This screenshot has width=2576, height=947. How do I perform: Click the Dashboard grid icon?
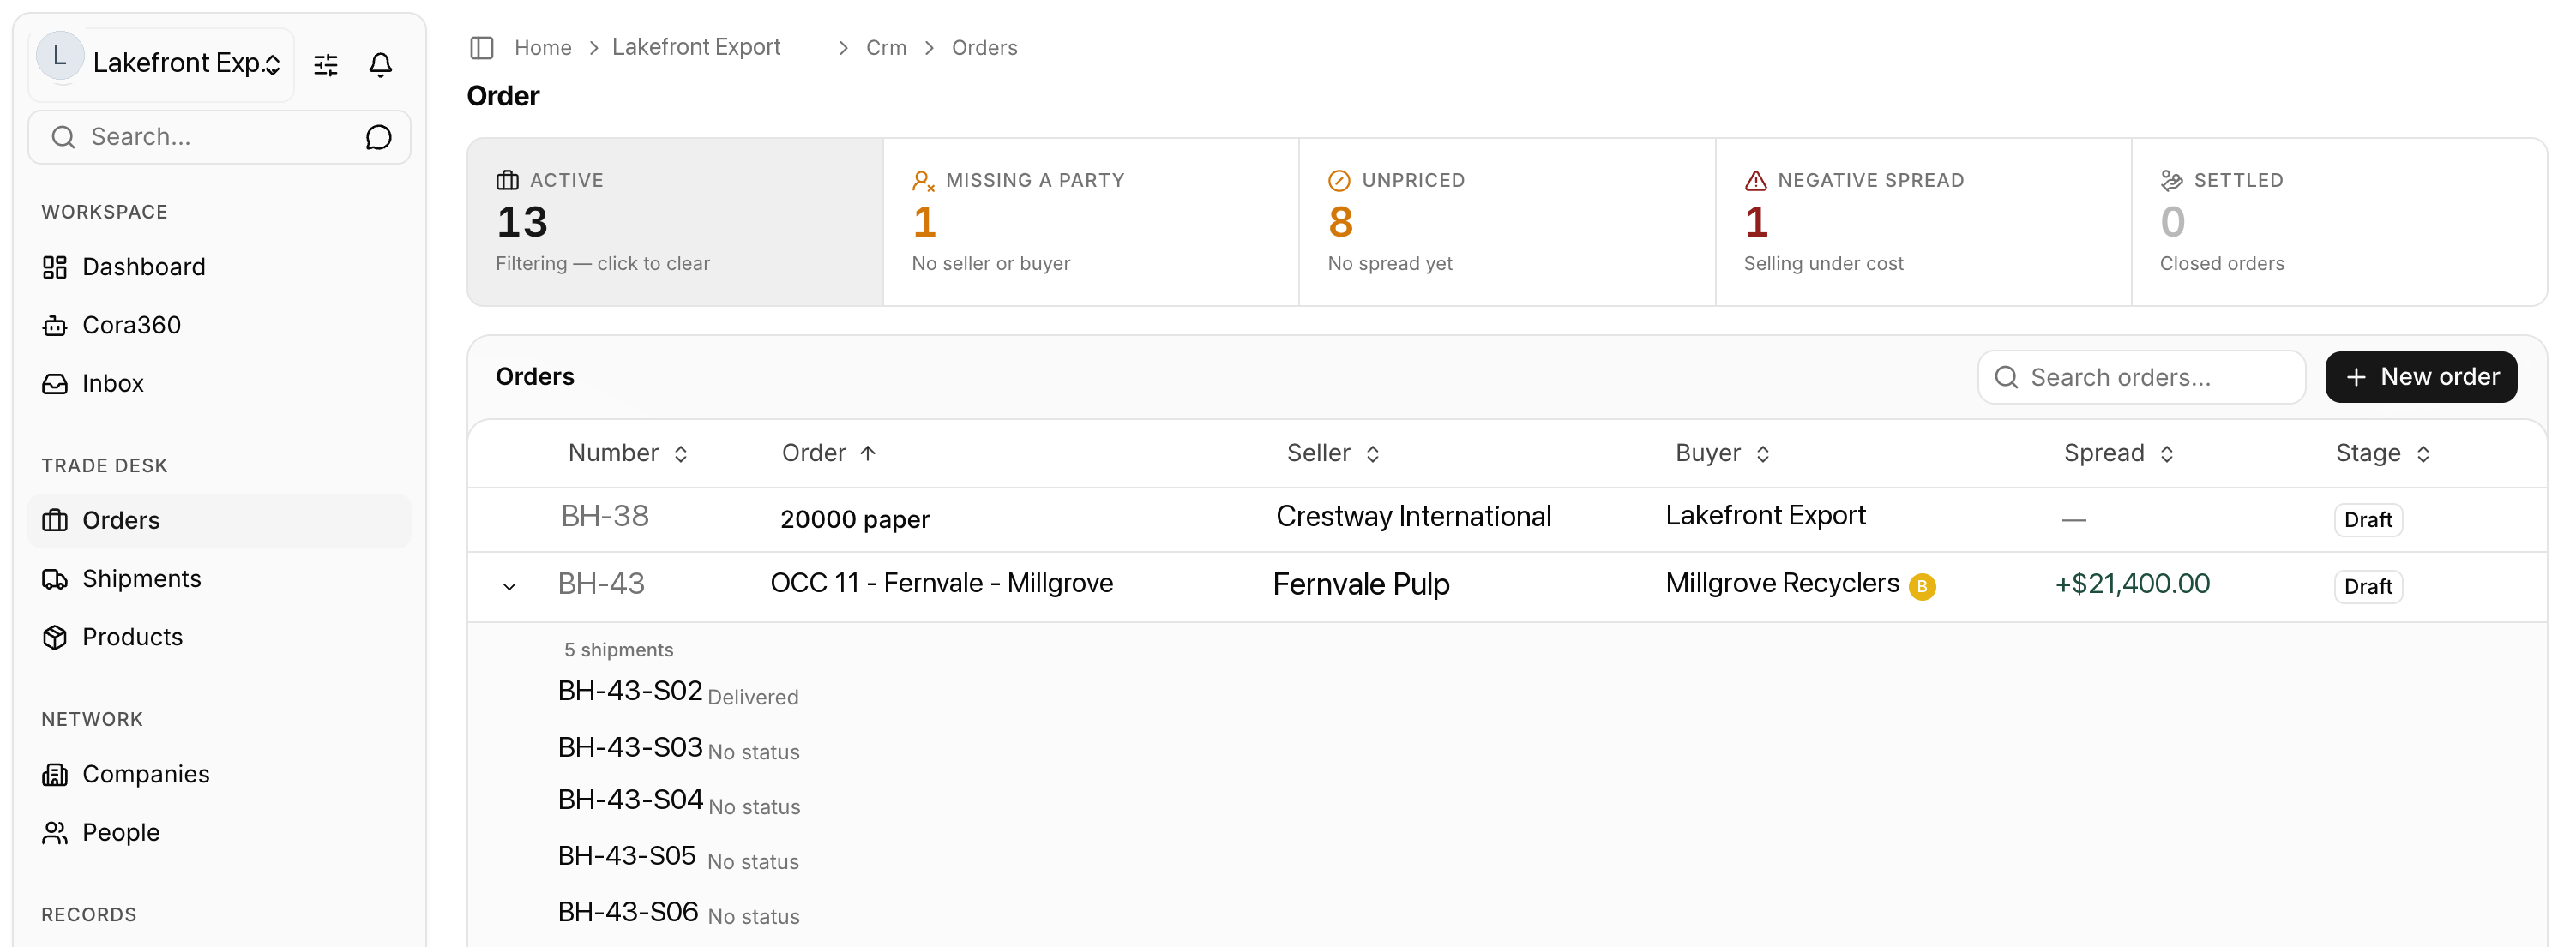tap(55, 267)
